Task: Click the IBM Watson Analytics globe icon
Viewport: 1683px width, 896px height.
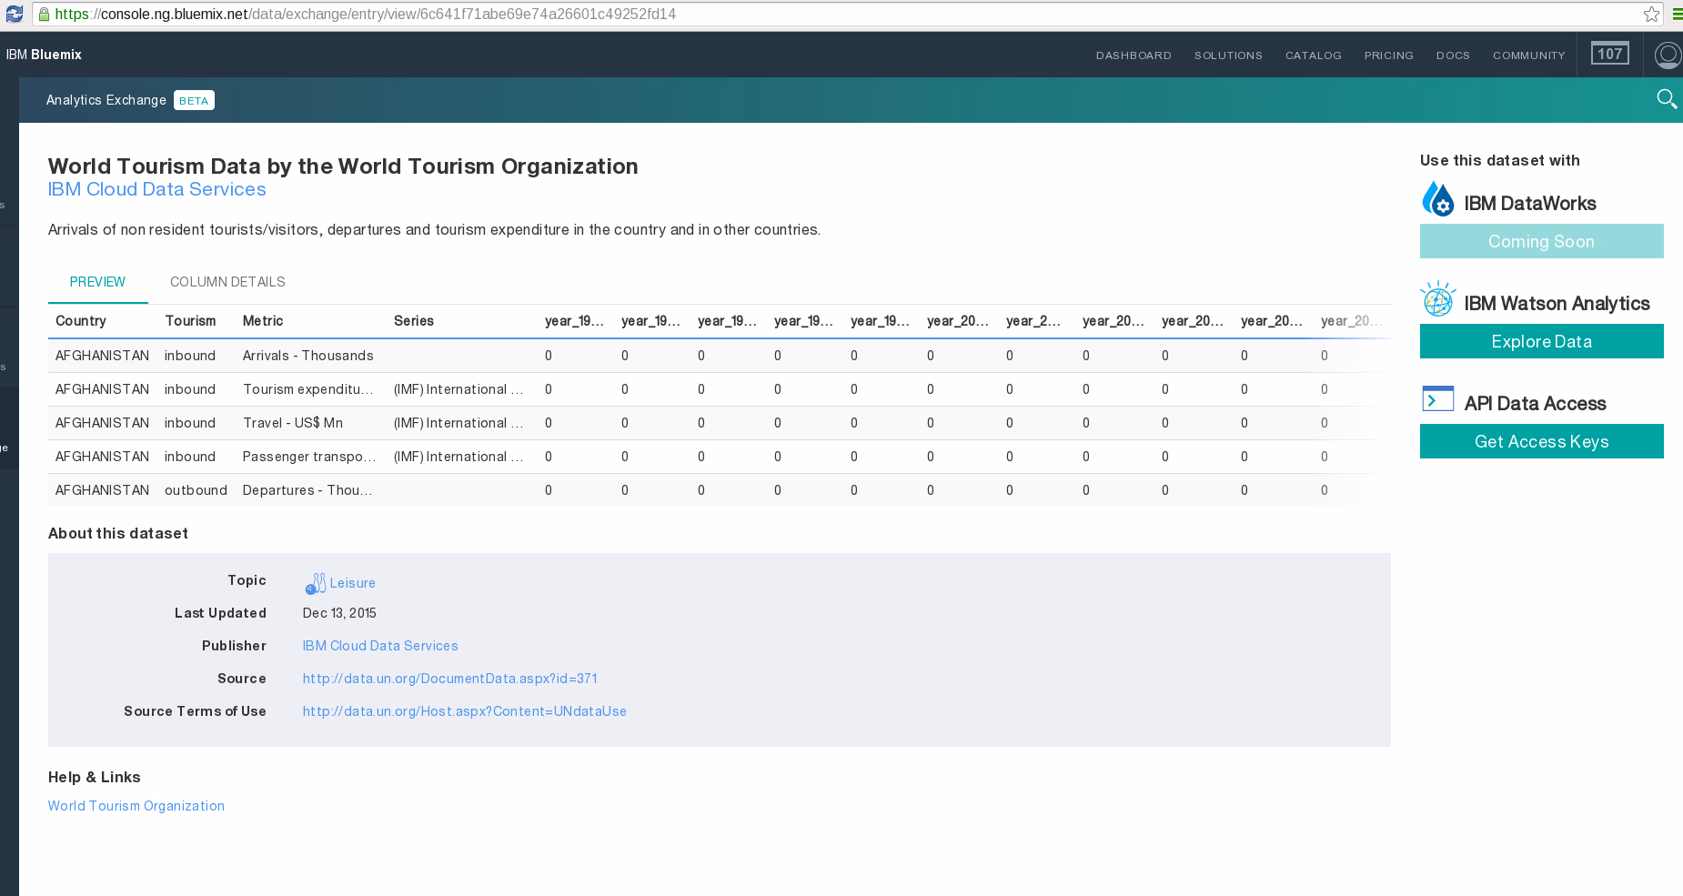Action: pyautogui.click(x=1437, y=299)
